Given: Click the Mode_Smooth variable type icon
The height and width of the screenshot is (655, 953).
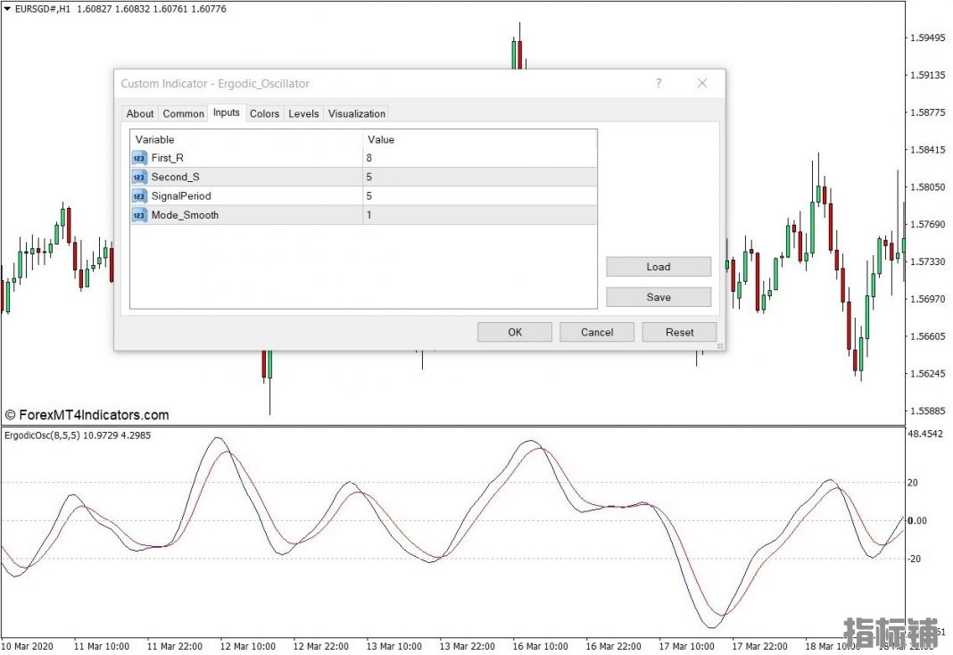Looking at the screenshot, I should [139, 215].
